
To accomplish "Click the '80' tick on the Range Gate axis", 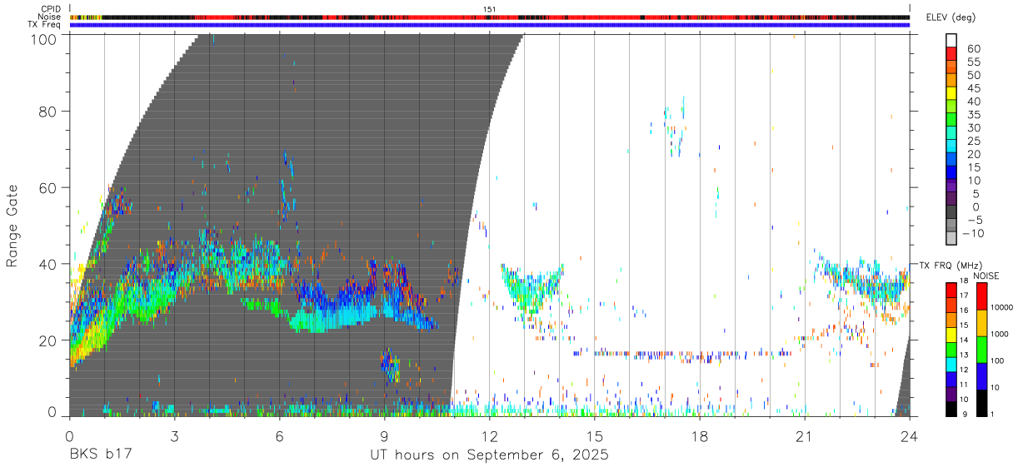I will [48, 111].
